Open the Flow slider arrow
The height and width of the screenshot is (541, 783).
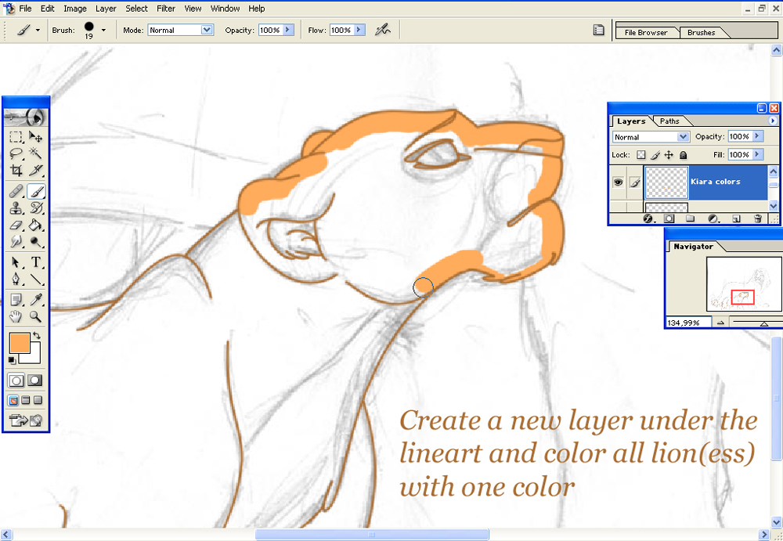[x=359, y=30]
